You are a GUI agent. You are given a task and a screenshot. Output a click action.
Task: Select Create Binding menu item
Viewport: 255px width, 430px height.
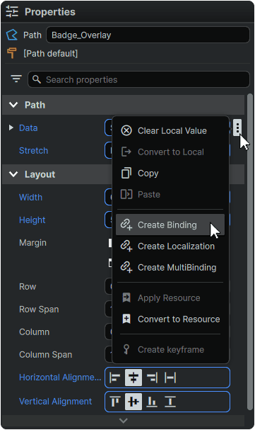pyautogui.click(x=170, y=225)
